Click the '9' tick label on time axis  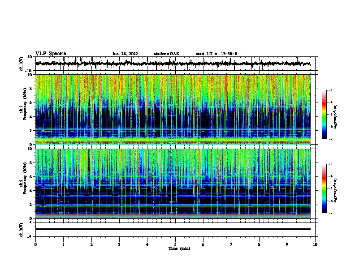[x=287, y=244]
